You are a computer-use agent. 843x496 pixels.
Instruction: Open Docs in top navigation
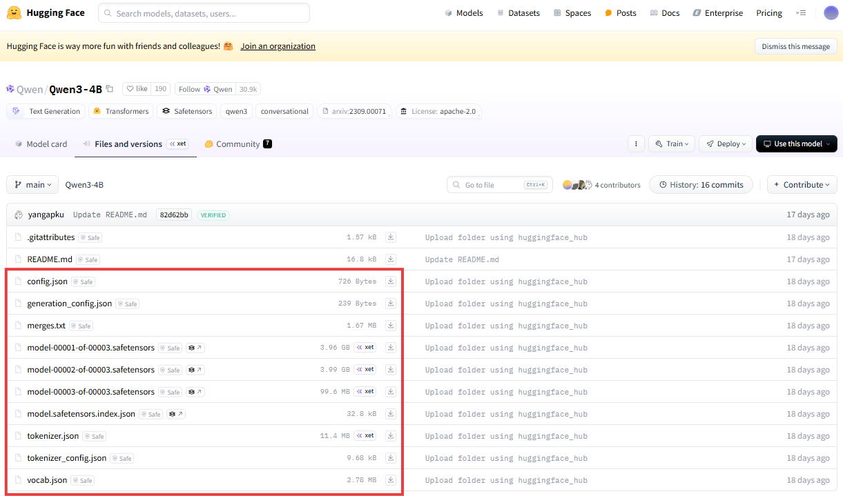(x=664, y=13)
